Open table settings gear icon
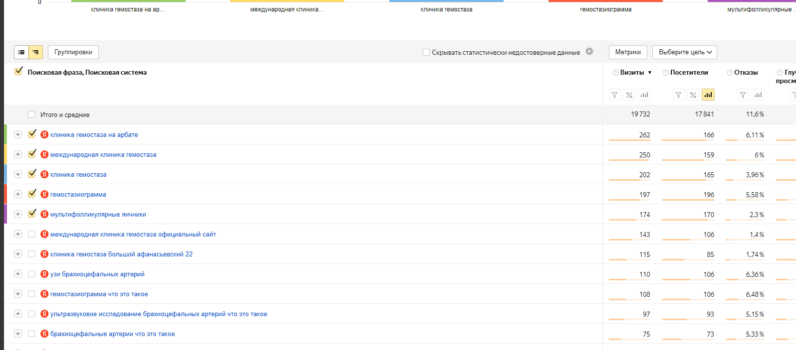Screen dimensions: 796x350 click(x=589, y=51)
